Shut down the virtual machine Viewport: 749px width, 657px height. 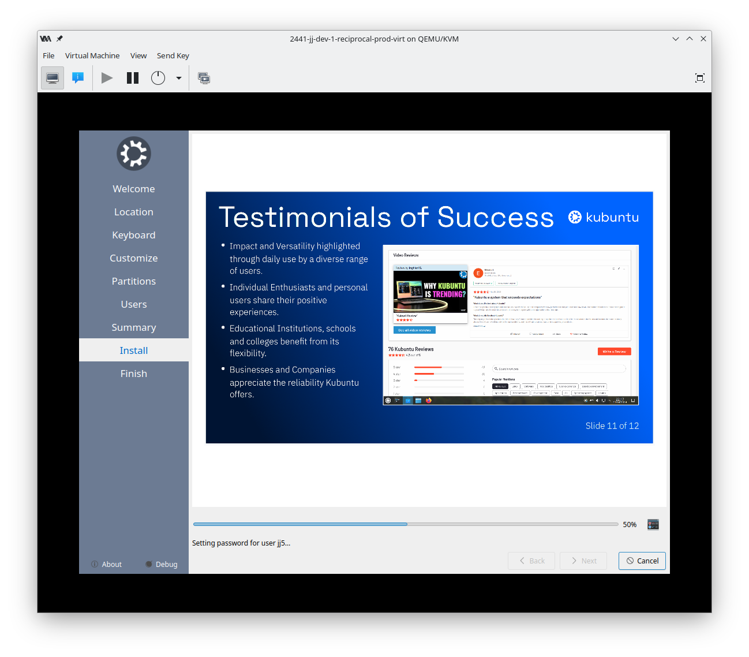pos(158,78)
